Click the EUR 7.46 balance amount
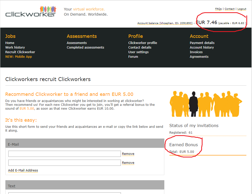 [x=207, y=22]
